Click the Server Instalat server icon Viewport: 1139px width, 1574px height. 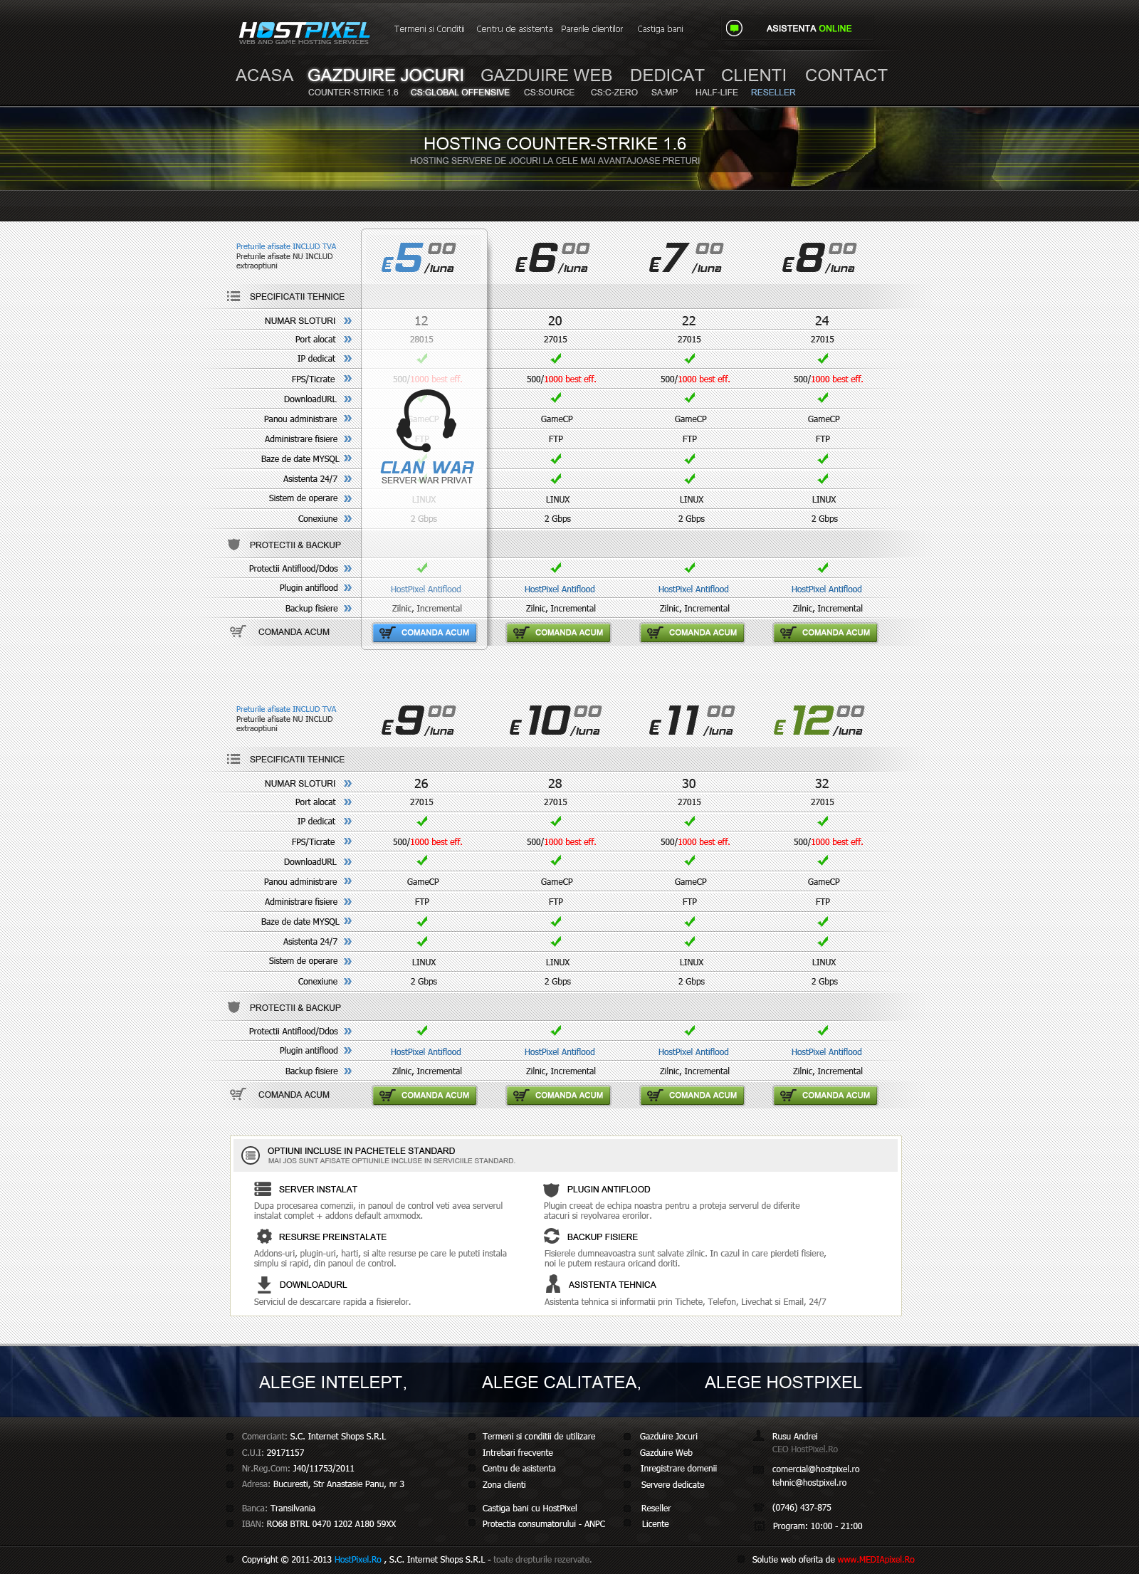[263, 1189]
